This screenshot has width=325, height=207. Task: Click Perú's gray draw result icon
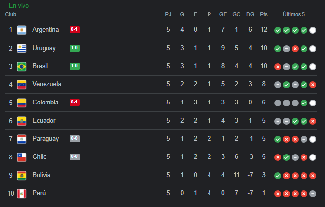click(313, 194)
